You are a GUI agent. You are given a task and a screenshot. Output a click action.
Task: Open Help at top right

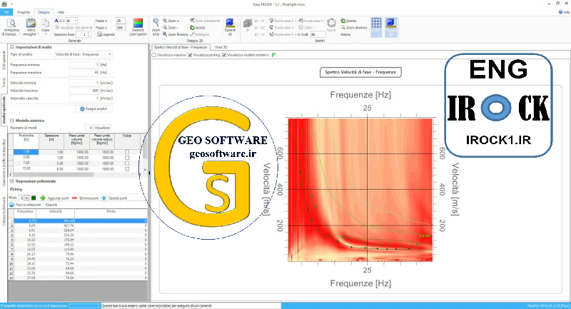[x=564, y=12]
